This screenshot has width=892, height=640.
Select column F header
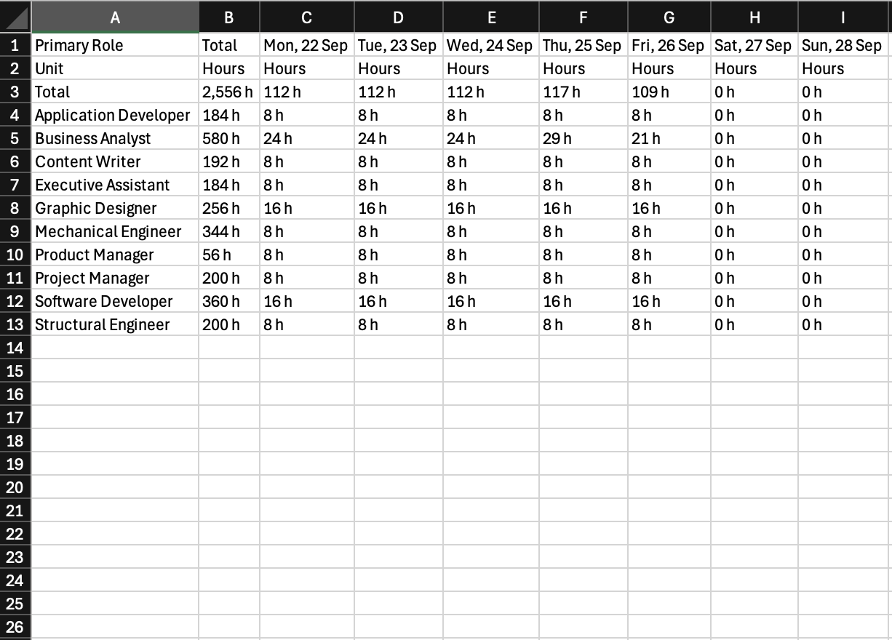point(584,17)
